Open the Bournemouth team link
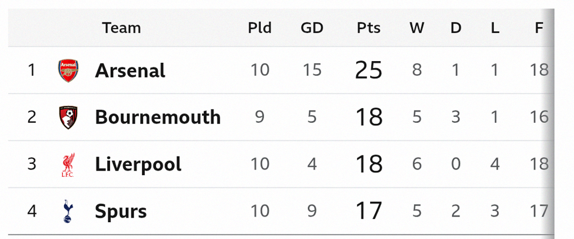 point(158,117)
